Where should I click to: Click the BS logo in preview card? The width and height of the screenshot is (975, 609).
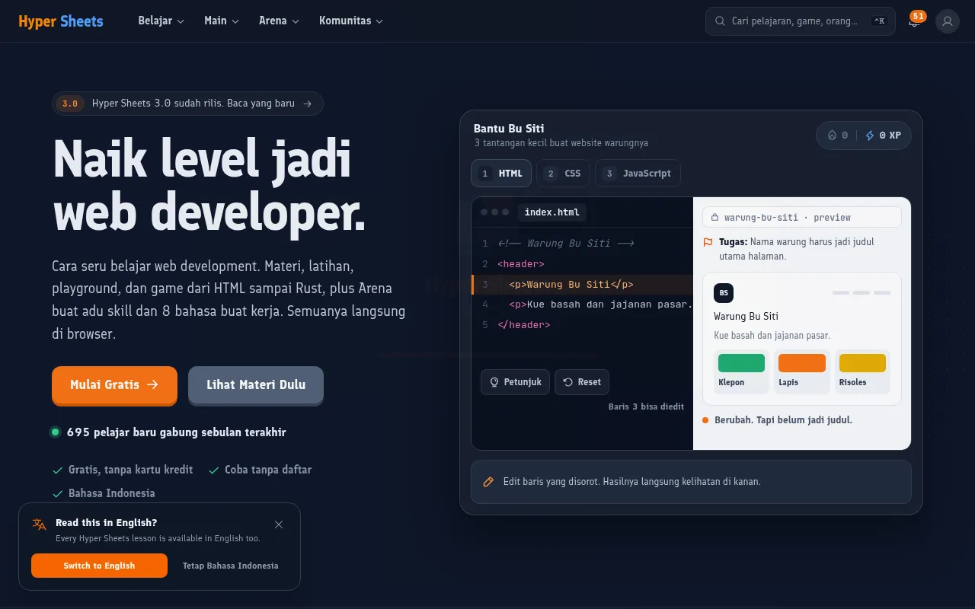[724, 293]
